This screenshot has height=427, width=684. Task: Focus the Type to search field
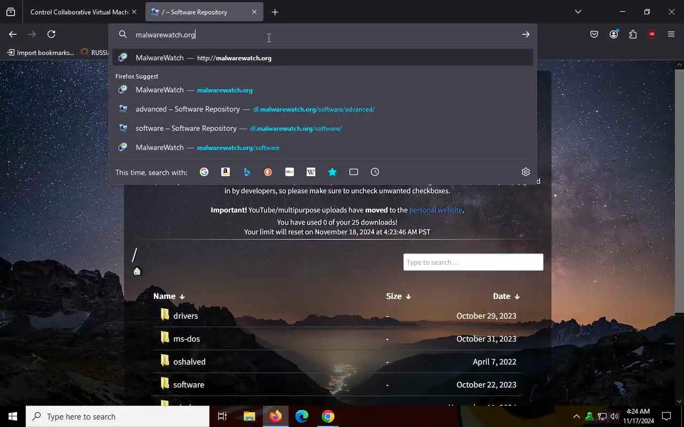[x=473, y=262]
